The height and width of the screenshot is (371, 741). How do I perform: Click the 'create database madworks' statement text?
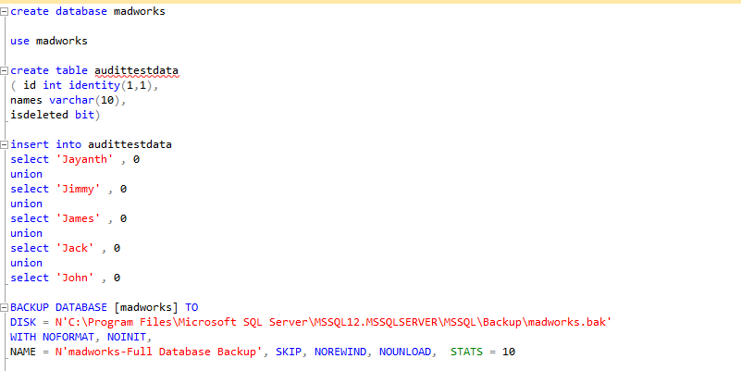click(88, 11)
